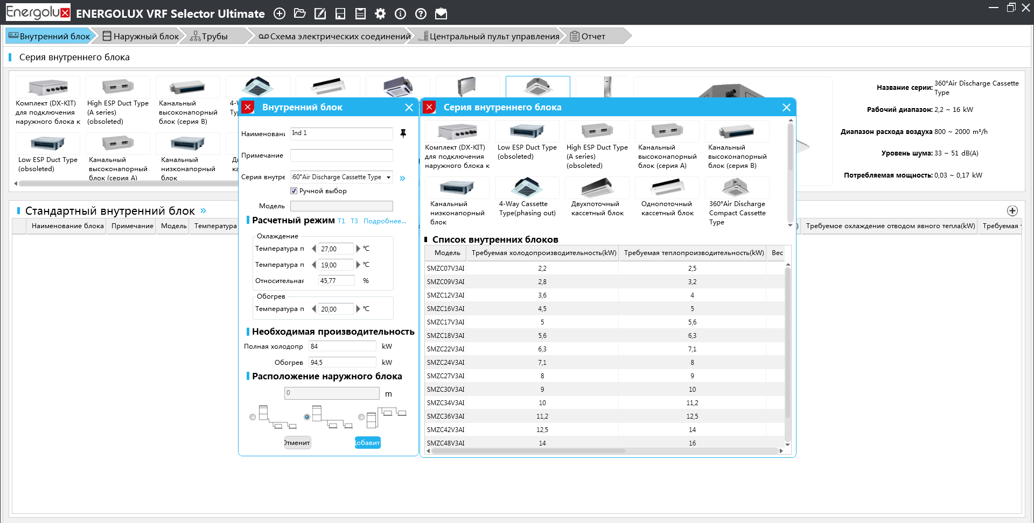Select the SMZC36V3AI row in the list
The height and width of the screenshot is (523, 1034).
(x=604, y=416)
